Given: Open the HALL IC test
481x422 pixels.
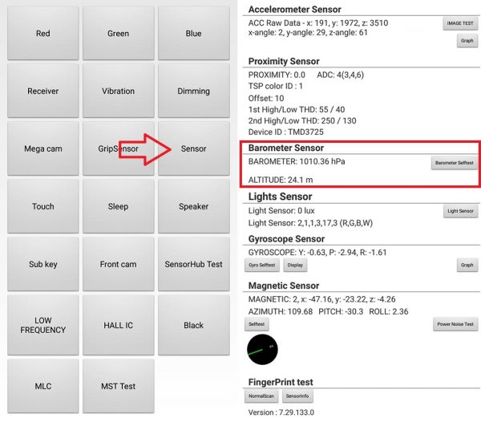Looking at the screenshot, I should point(119,325).
